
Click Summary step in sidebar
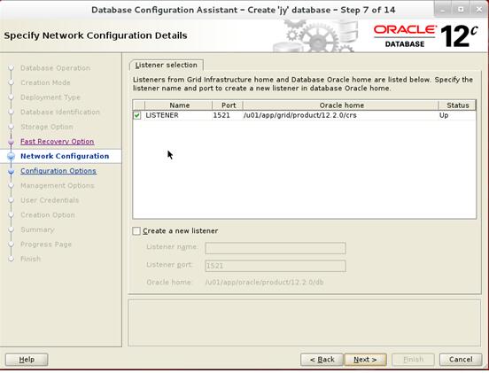tap(37, 229)
